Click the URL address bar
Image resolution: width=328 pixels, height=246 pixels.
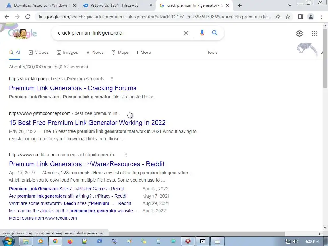[158, 17]
